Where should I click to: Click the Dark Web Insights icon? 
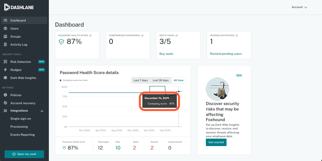click(x=5, y=78)
